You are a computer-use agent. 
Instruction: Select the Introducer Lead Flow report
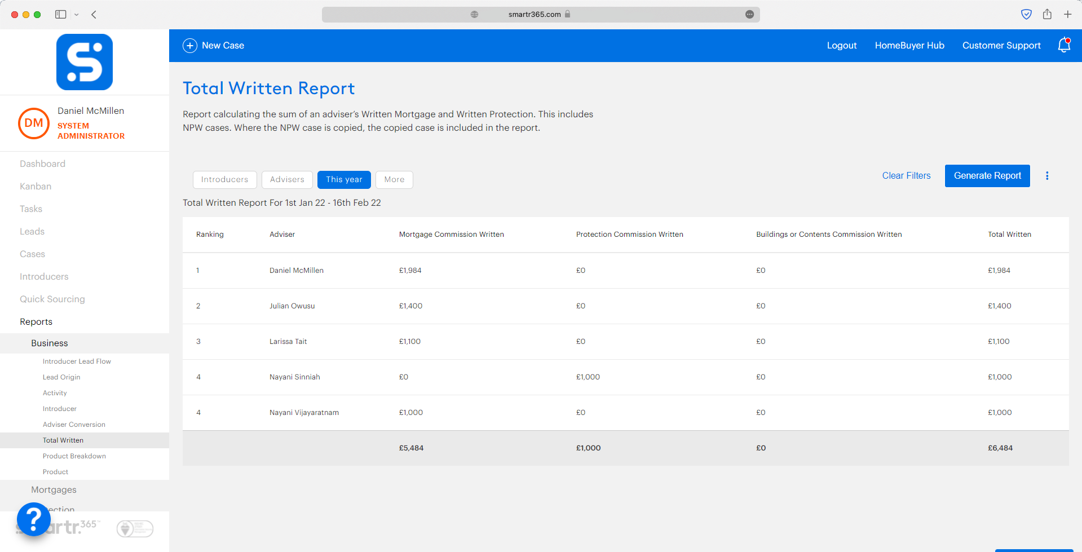tap(77, 361)
